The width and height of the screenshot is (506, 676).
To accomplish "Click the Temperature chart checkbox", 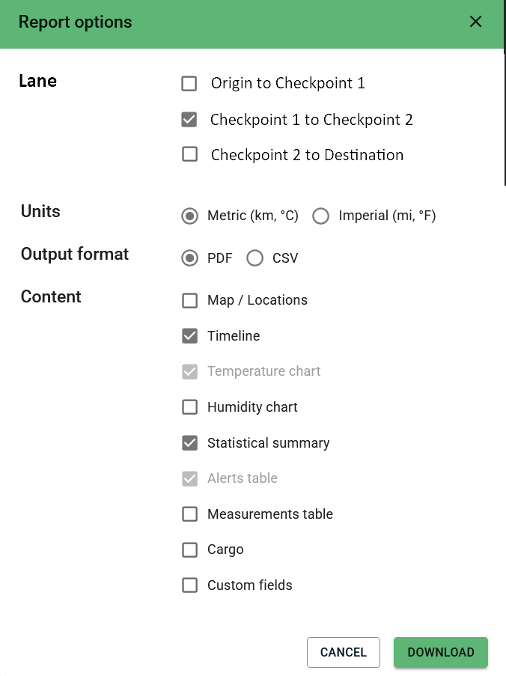I will click(190, 371).
